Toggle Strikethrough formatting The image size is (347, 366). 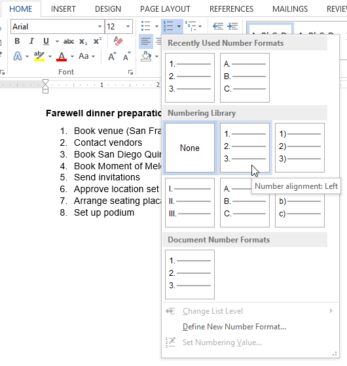point(69,42)
